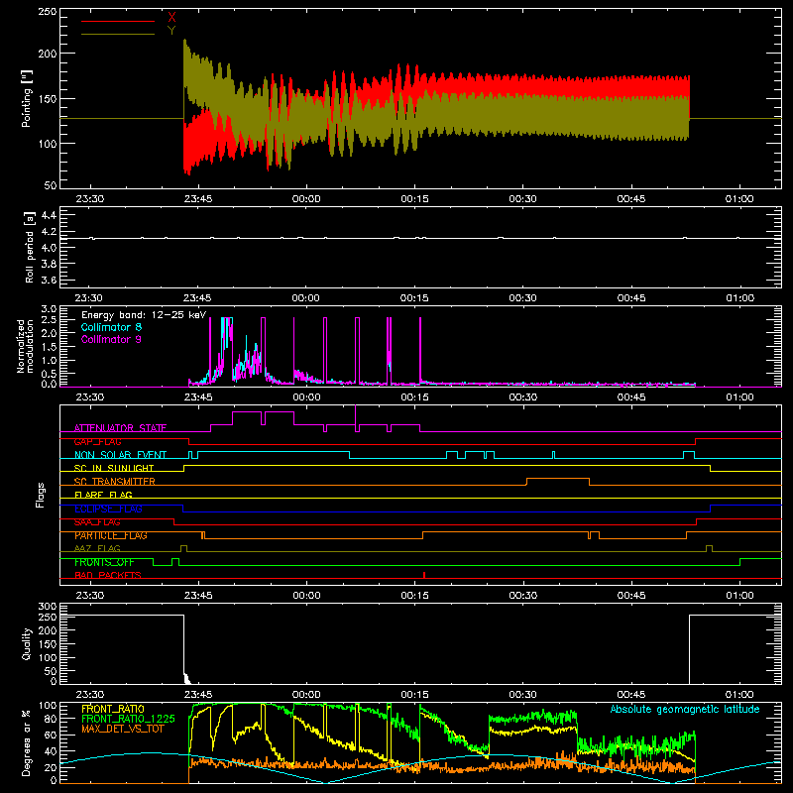The width and height of the screenshot is (793, 793).
Task: Click the 3.0 tick on modulation axis
Action: [x=49, y=309]
